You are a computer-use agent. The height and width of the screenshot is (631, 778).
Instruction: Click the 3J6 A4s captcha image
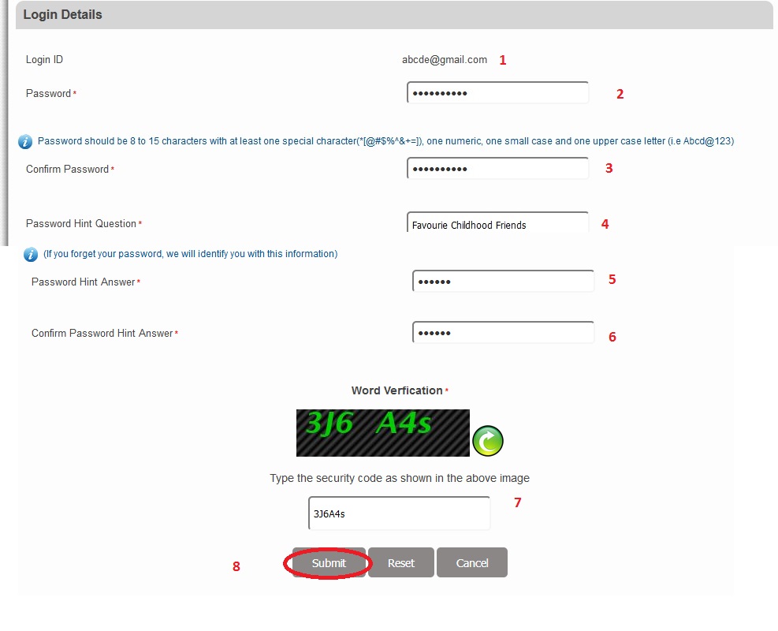[382, 432]
